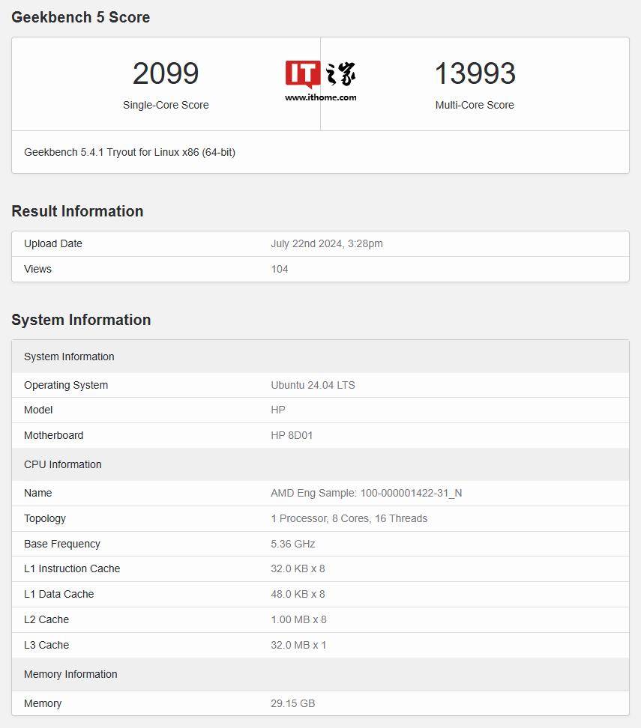Select the 48.0 KB x 8 value
This screenshot has width=641, height=728.
coord(298,594)
